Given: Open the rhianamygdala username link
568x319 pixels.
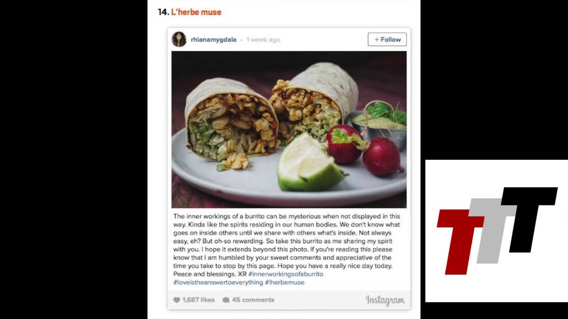Looking at the screenshot, I should [213, 40].
